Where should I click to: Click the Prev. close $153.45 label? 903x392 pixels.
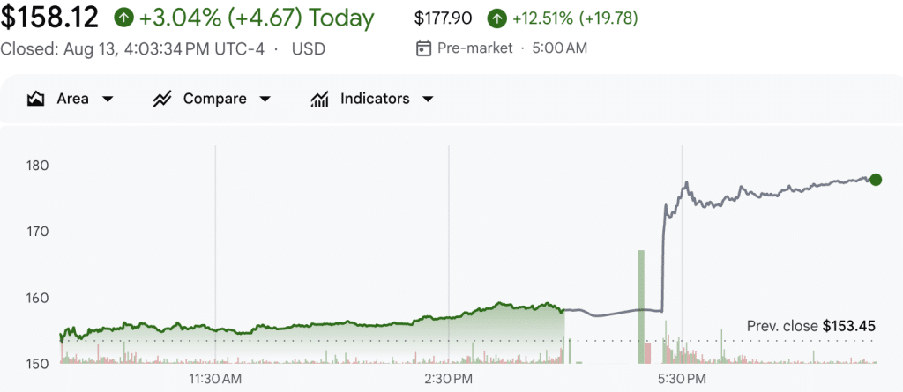coord(811,327)
